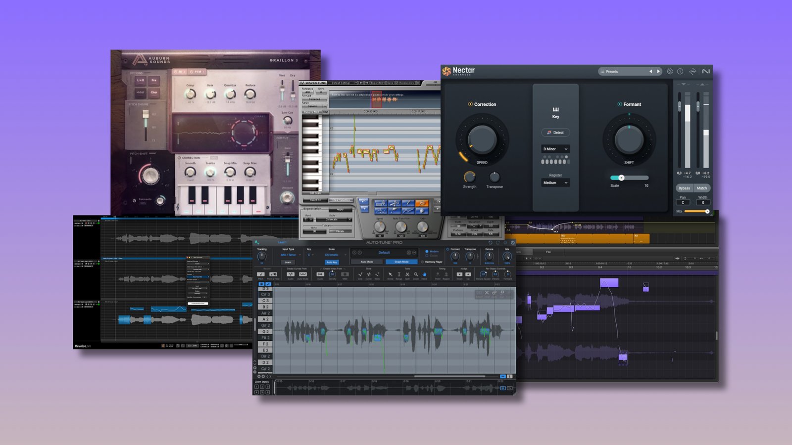Click Auto-Tune power icon at top right
The width and height of the screenshot is (792, 445).
tap(513, 243)
